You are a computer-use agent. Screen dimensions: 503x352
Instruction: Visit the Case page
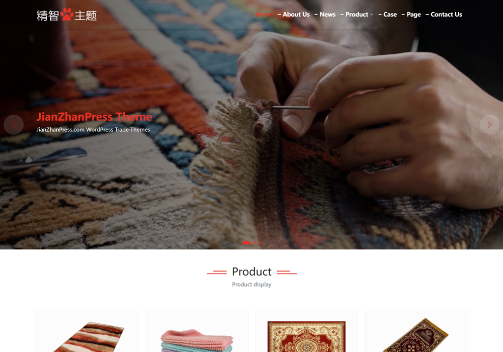point(390,15)
